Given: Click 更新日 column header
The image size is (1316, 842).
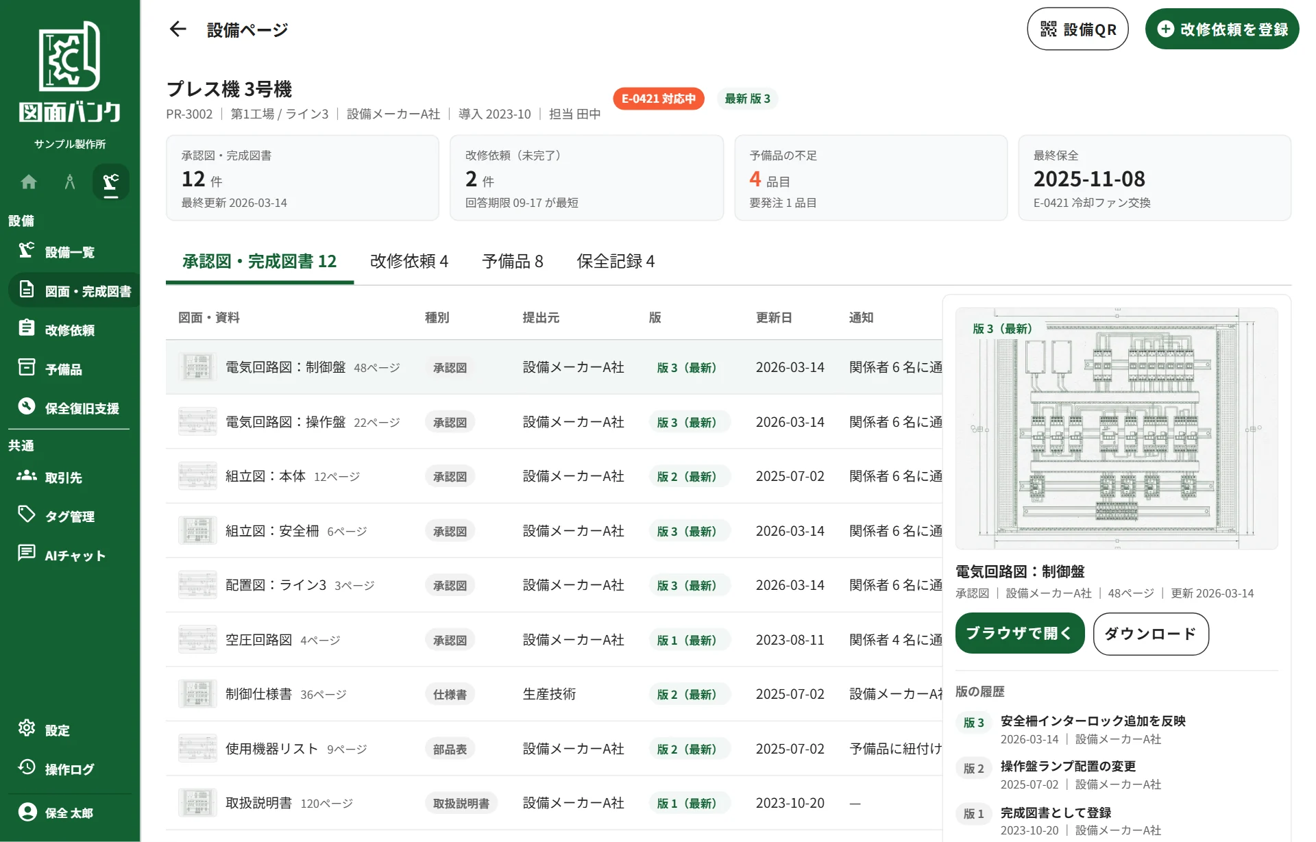Looking at the screenshot, I should [774, 318].
